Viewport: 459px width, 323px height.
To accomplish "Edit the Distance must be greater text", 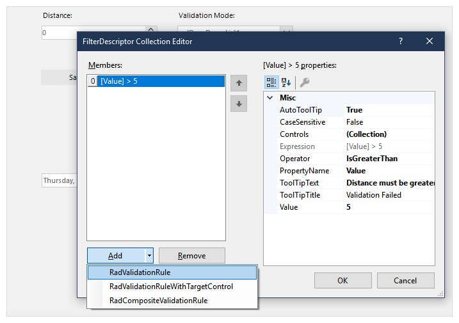I will click(x=389, y=183).
